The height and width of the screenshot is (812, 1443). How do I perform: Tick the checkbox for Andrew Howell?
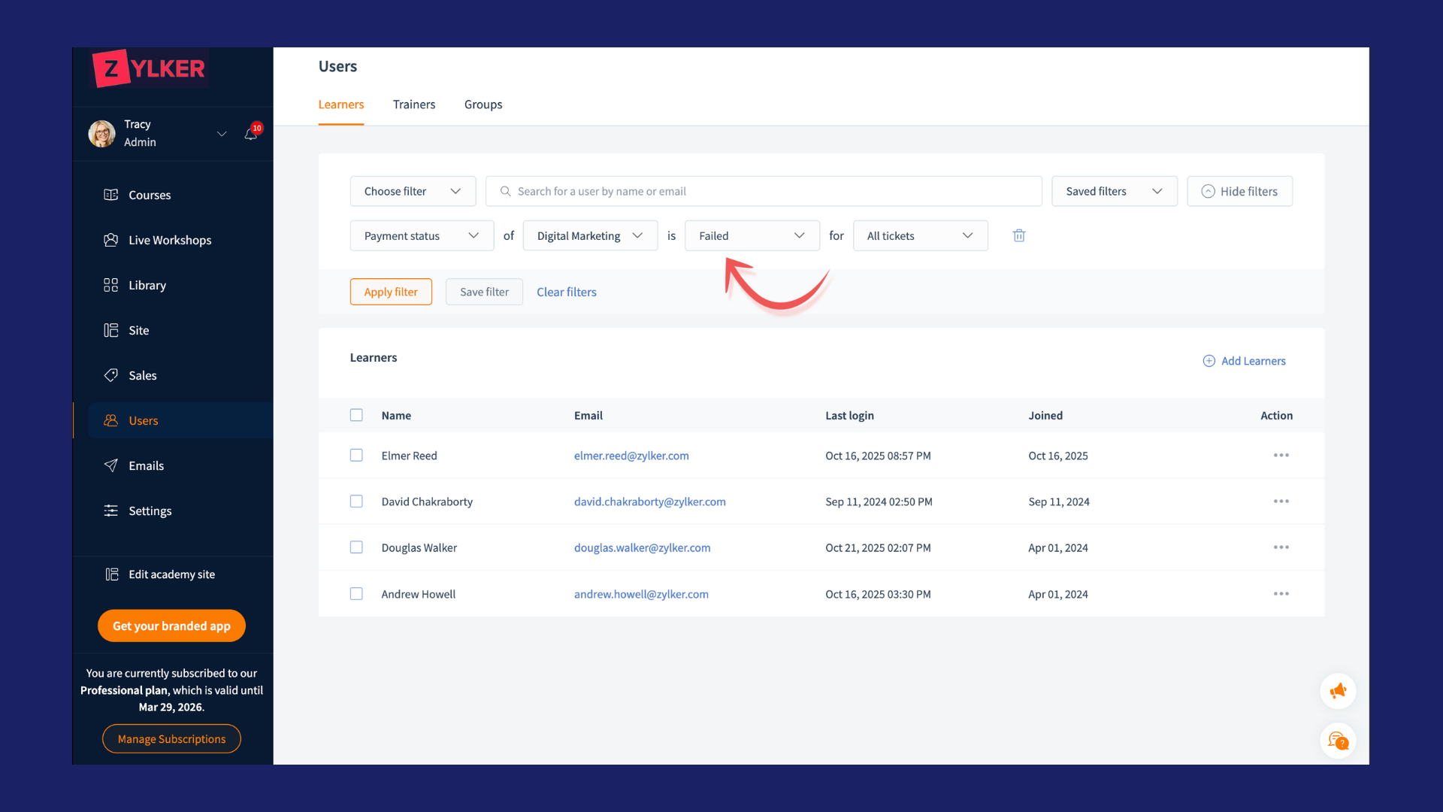pos(356,594)
